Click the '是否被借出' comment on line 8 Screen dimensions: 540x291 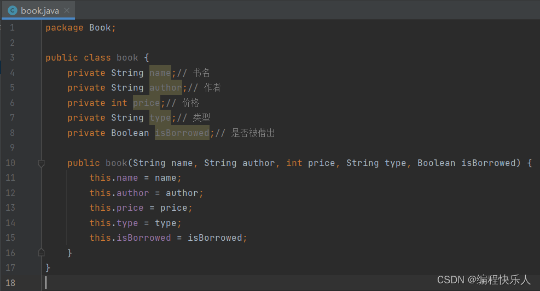click(x=253, y=133)
